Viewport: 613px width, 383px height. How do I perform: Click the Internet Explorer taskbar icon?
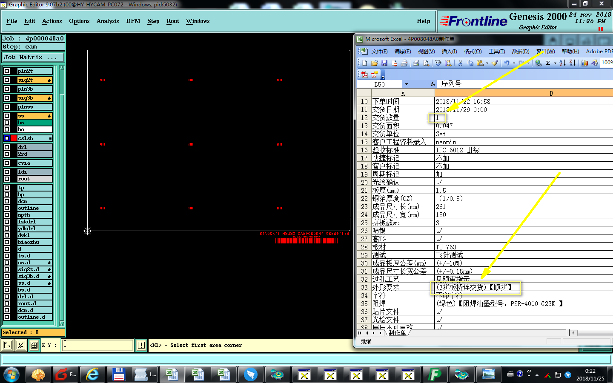coord(92,374)
